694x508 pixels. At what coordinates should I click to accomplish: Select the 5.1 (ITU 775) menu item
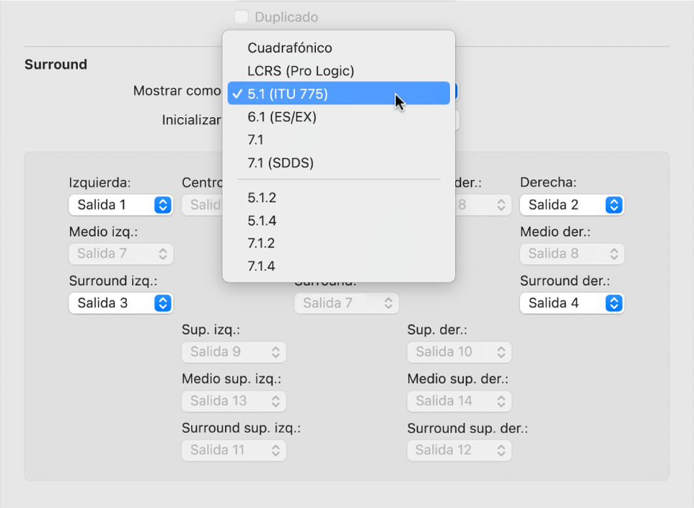click(288, 93)
